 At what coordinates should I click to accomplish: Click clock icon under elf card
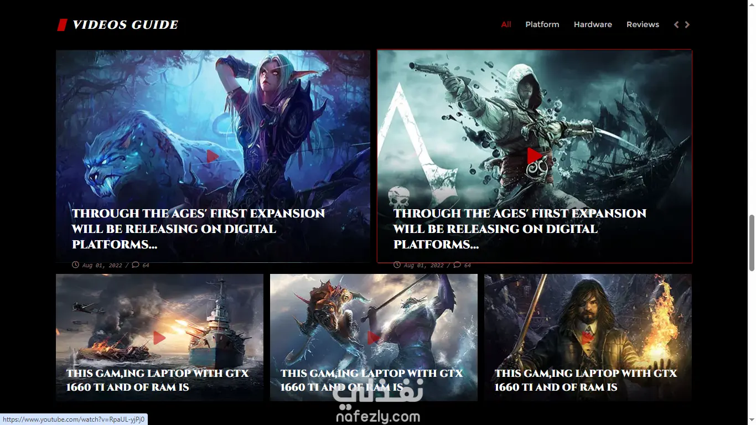75,265
